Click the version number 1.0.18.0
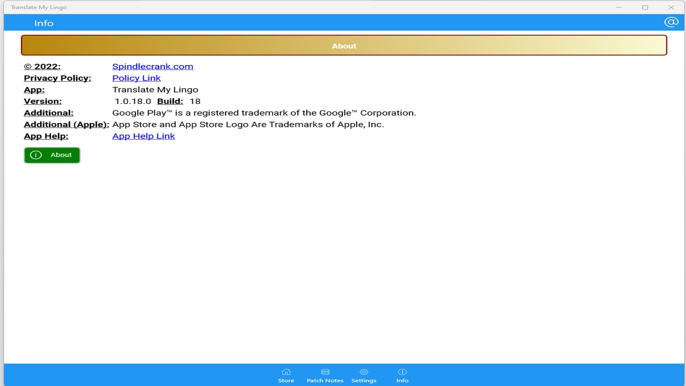 133,102
